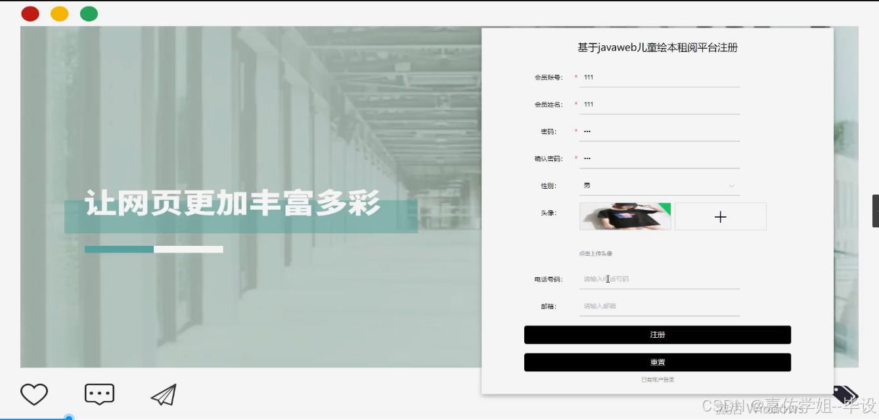Click the 会员姓名 member name field
Viewport: 879px width, 420px height.
click(x=658, y=104)
